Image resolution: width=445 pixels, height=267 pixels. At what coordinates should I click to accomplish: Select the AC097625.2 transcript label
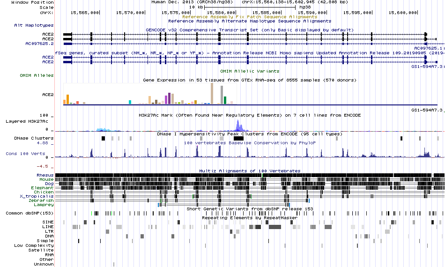point(39,44)
